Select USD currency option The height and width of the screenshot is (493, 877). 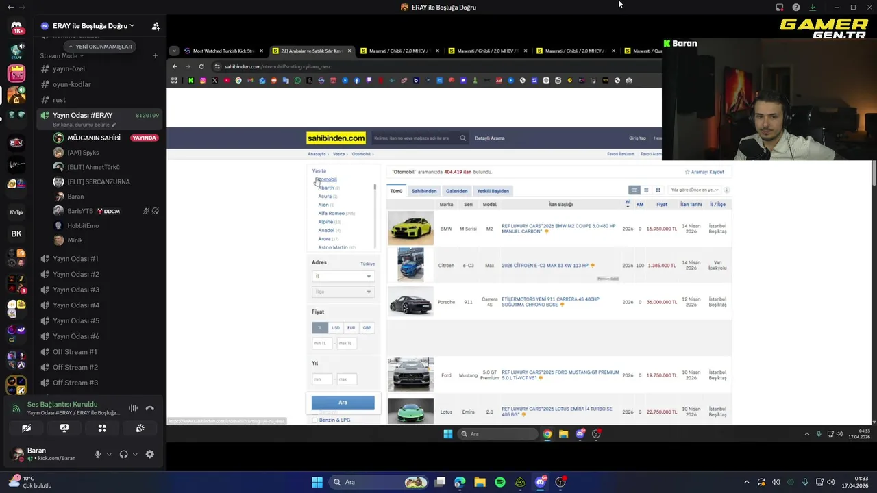tap(336, 328)
